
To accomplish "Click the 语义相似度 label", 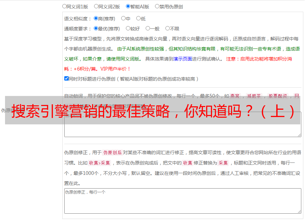I will click(x=78, y=19).
